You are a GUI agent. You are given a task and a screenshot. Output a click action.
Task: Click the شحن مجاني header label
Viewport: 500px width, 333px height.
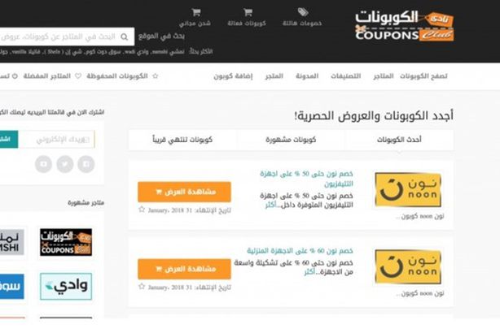195,24
